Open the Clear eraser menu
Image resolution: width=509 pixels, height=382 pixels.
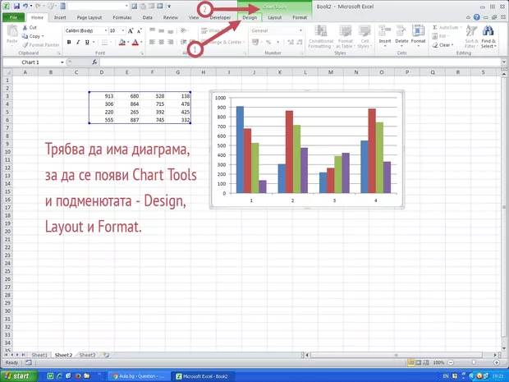point(443,45)
